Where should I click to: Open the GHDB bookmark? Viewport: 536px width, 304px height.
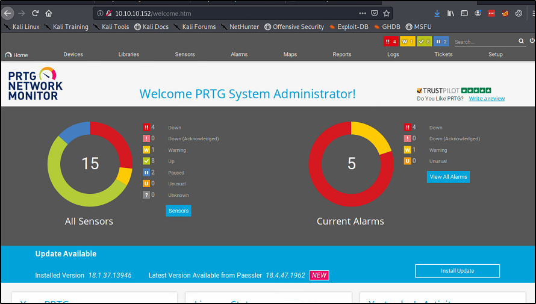pyautogui.click(x=387, y=26)
